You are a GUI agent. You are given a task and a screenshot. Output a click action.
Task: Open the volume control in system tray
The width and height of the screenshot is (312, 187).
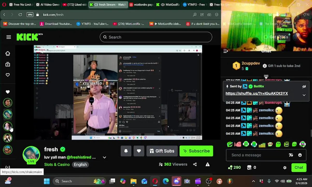(x=283, y=181)
